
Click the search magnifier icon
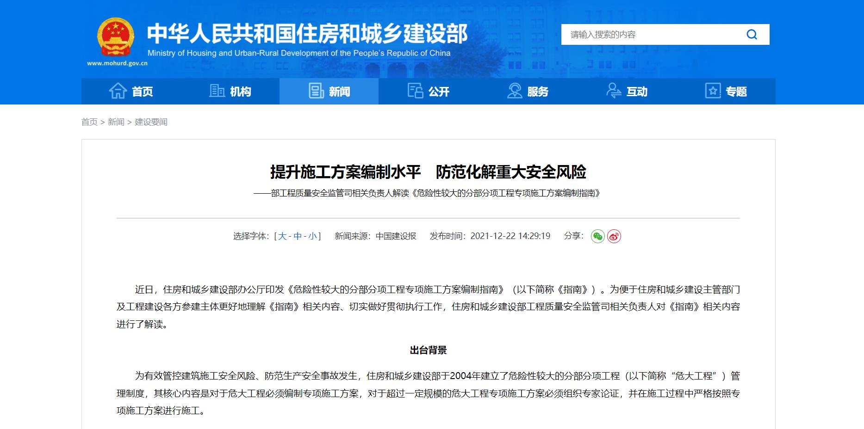(x=752, y=35)
